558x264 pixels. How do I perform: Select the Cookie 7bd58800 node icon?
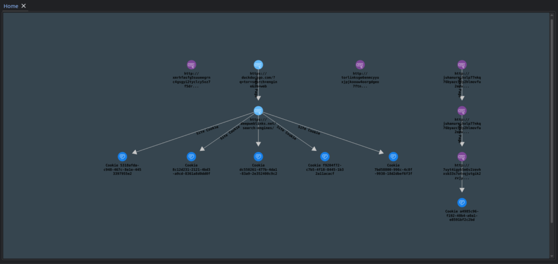click(393, 157)
